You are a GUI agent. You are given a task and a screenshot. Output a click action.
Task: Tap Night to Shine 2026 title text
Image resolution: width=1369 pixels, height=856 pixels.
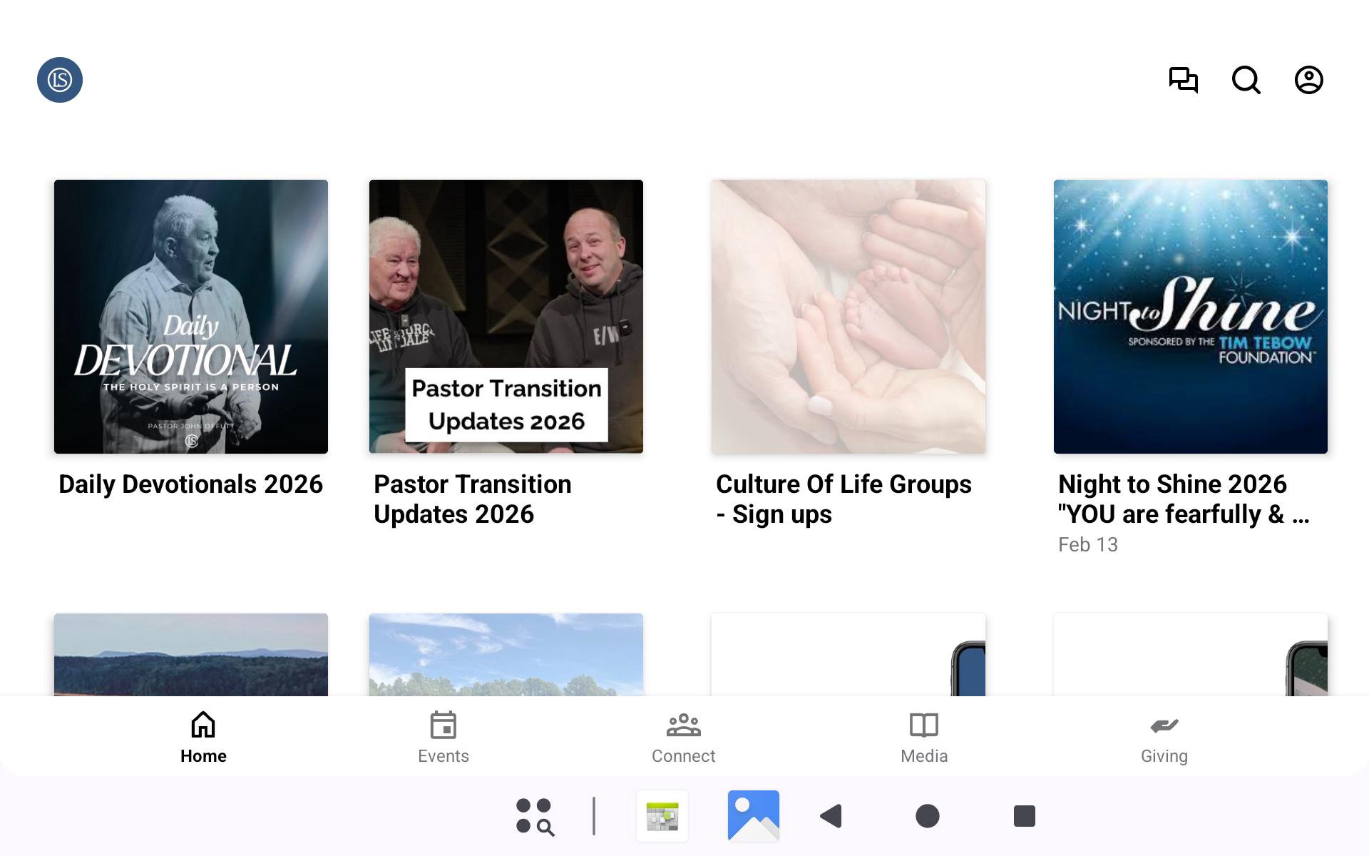(x=1184, y=499)
